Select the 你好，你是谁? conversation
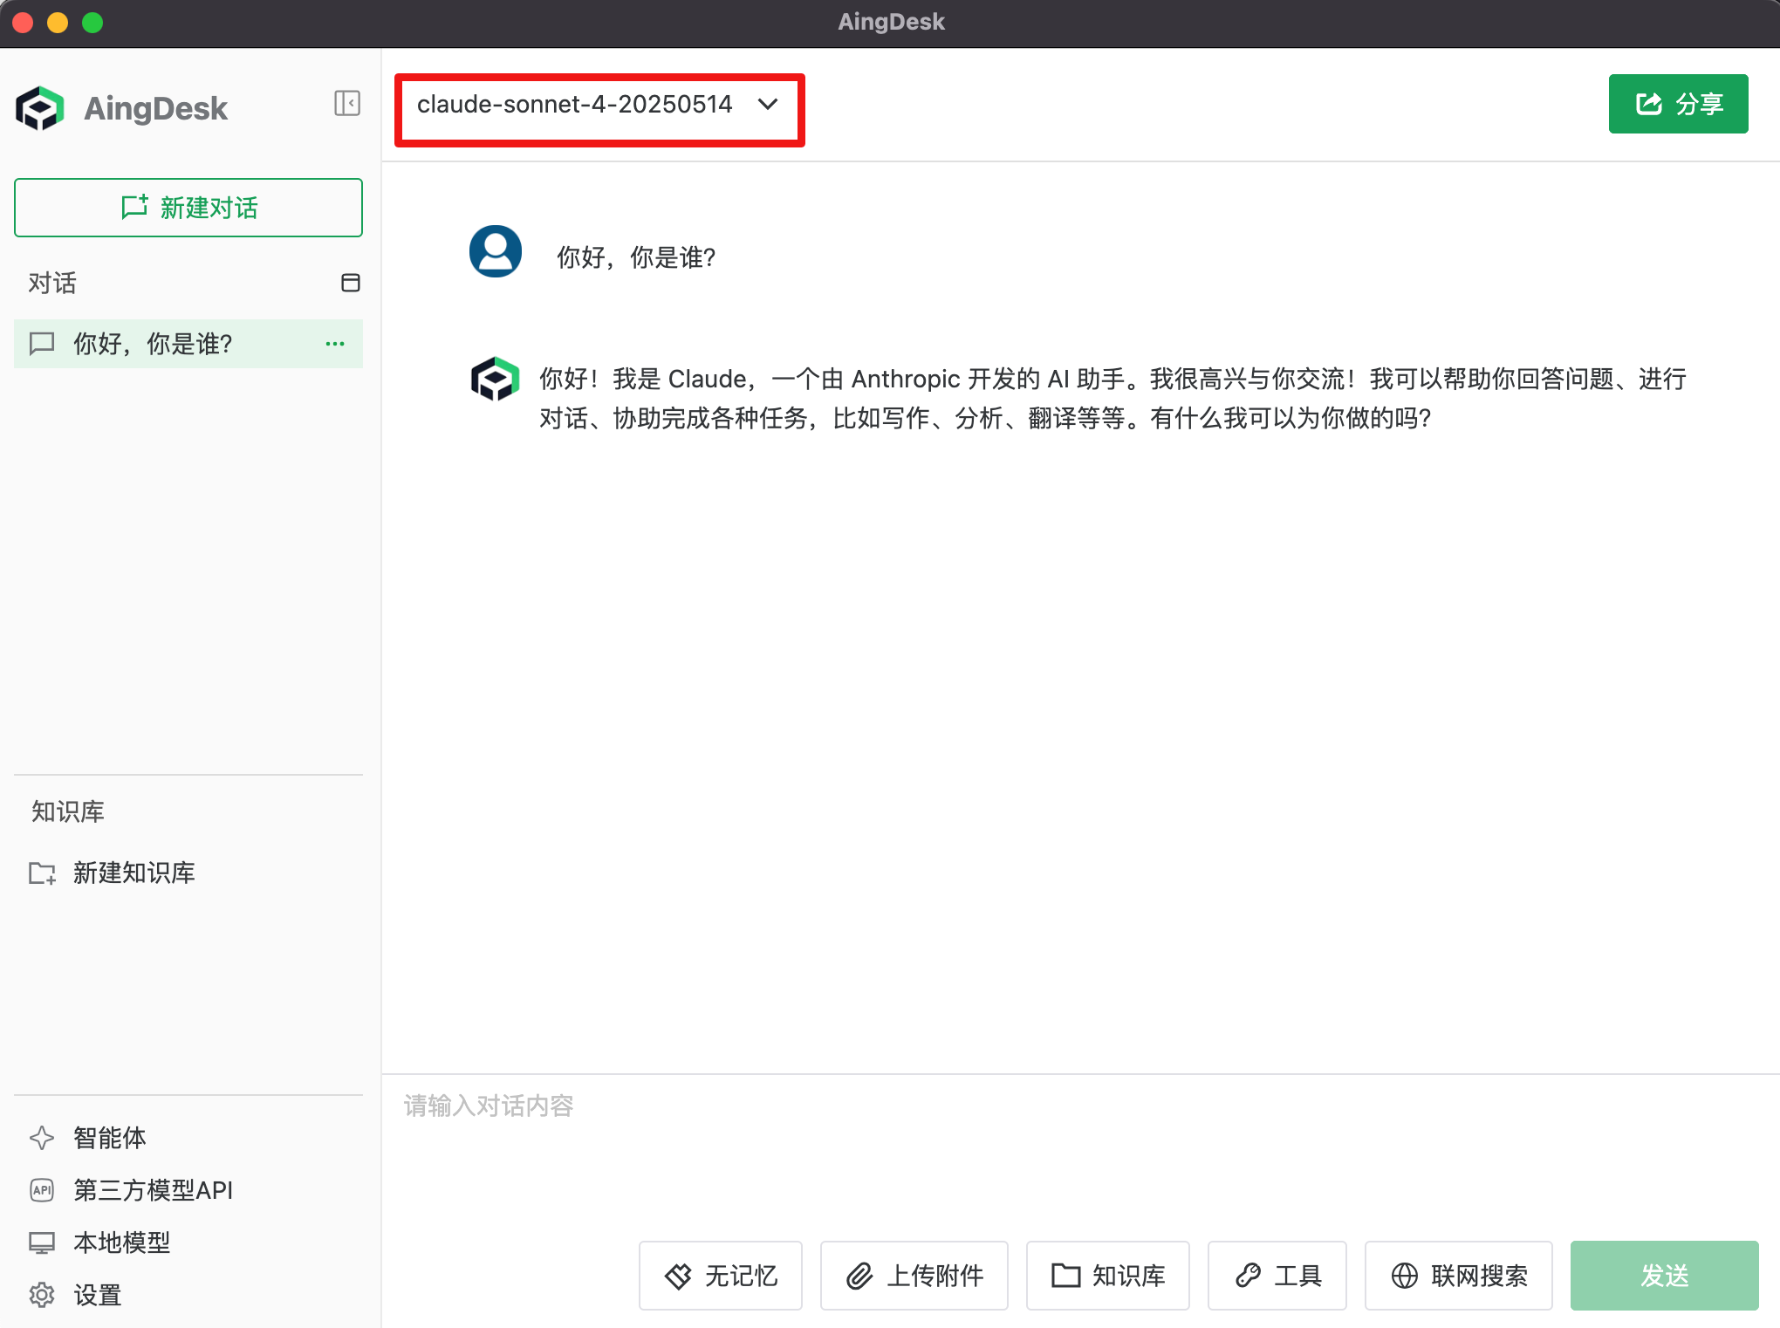 coord(151,344)
